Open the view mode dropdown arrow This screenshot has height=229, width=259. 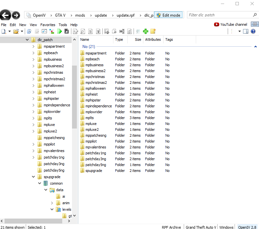tap(239, 31)
